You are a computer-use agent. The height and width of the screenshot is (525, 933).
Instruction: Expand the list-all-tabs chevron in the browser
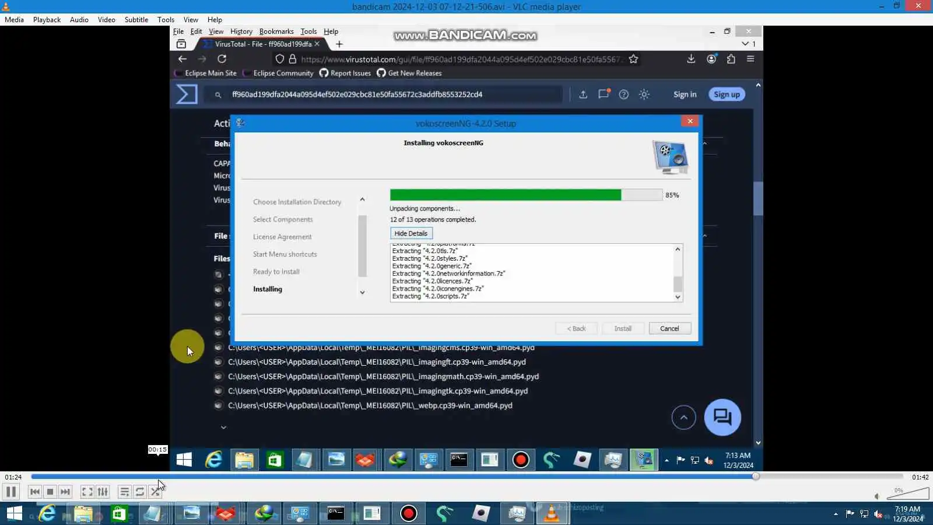click(745, 44)
